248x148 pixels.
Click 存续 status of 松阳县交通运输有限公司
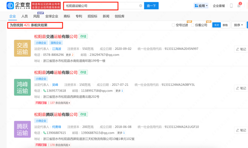83,36
